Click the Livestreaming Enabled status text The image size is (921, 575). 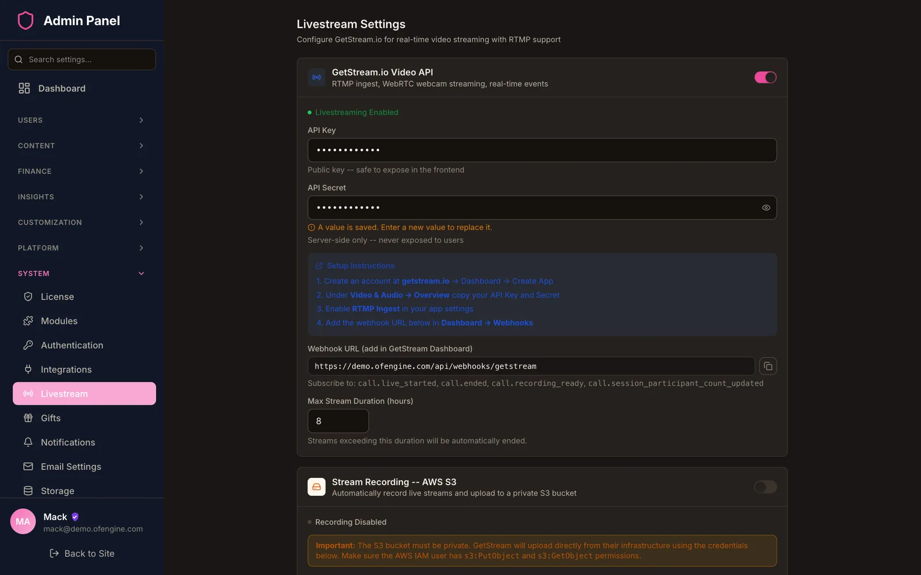tap(357, 112)
